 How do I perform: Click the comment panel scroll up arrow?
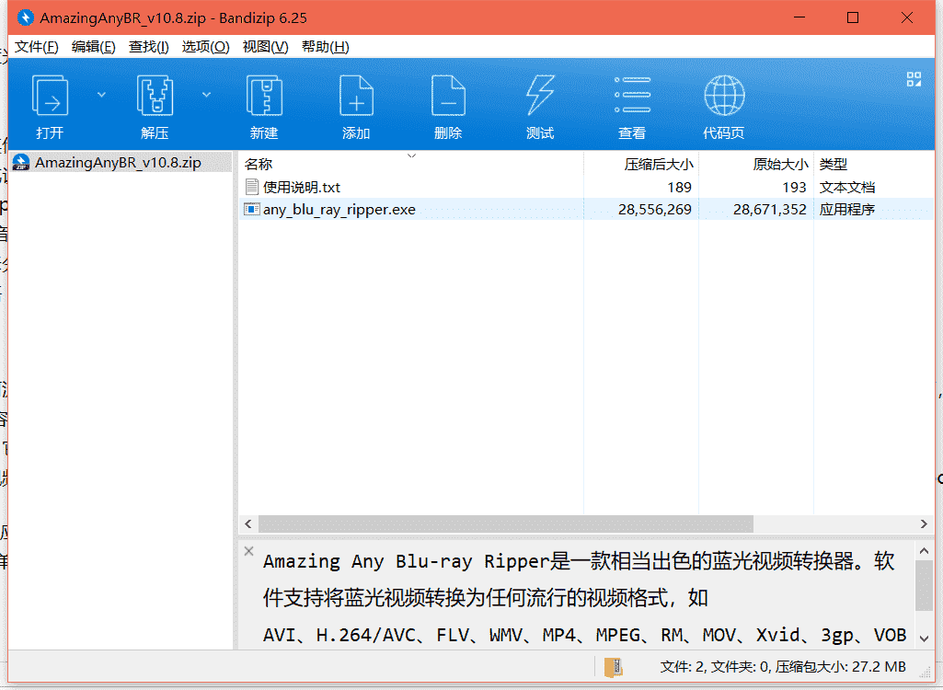tap(925, 550)
